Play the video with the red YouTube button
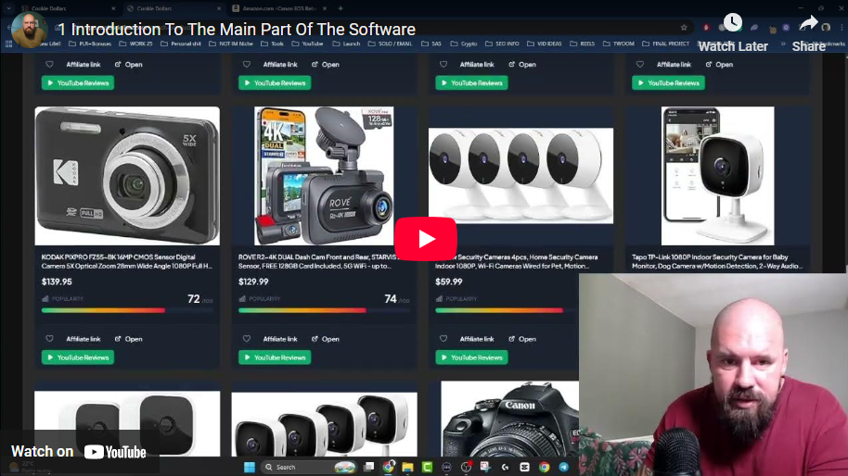Image resolution: width=848 pixels, height=476 pixels. tap(426, 239)
